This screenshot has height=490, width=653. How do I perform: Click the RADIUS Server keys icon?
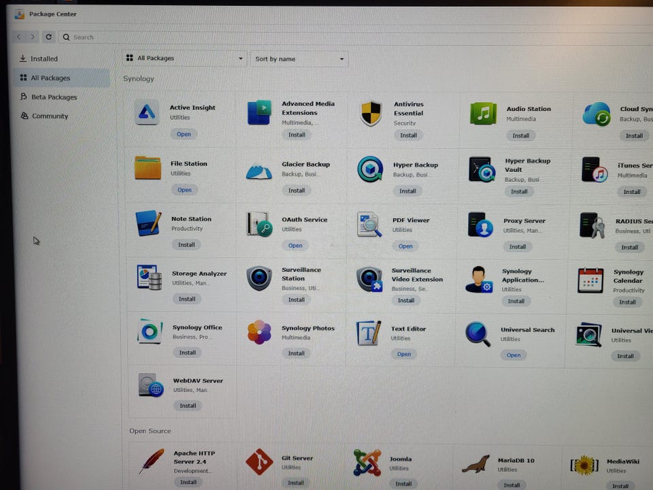(592, 225)
